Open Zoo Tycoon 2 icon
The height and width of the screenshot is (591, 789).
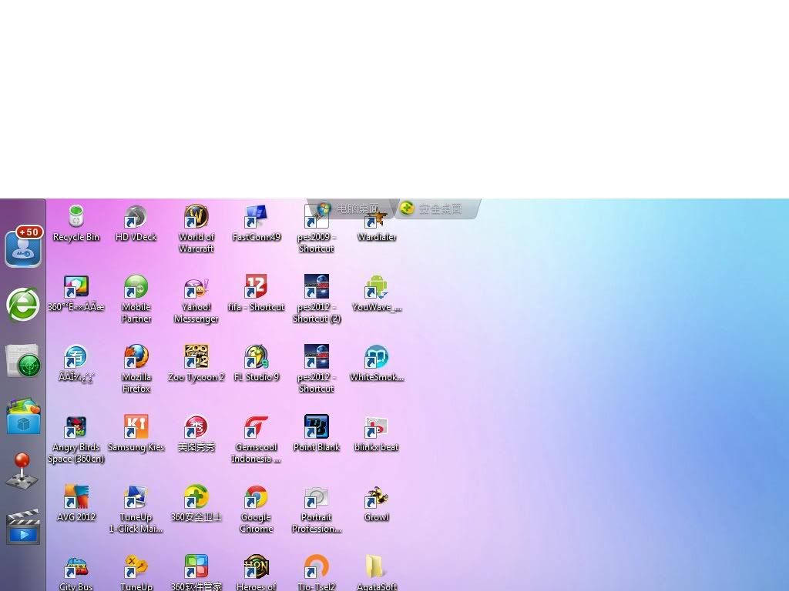click(196, 357)
